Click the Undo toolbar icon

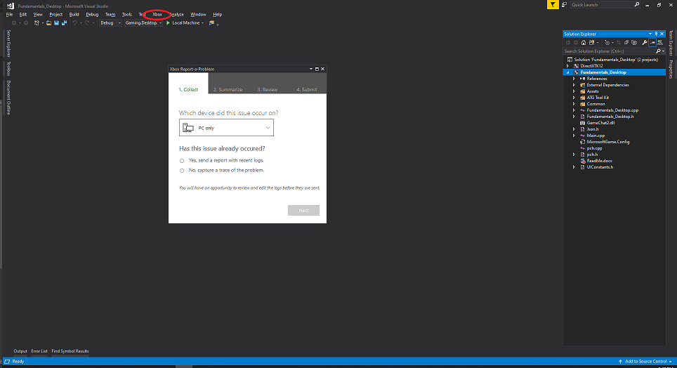click(x=74, y=23)
